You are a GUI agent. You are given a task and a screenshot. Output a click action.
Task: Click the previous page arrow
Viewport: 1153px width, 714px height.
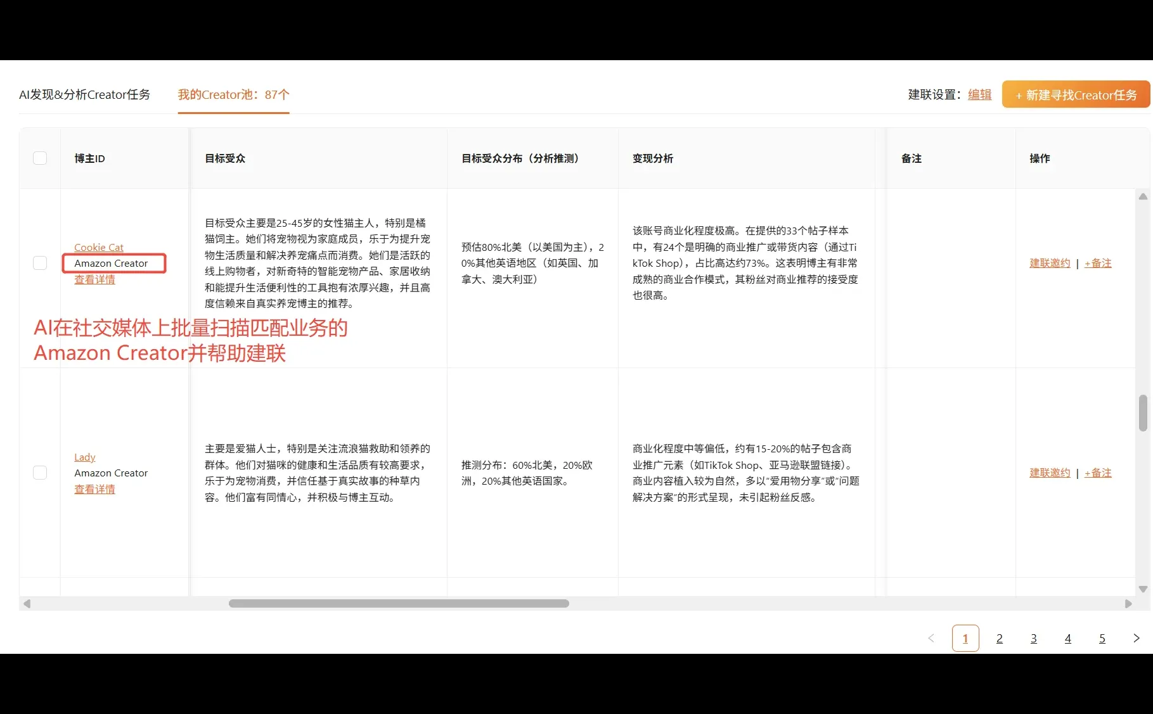[x=931, y=638]
